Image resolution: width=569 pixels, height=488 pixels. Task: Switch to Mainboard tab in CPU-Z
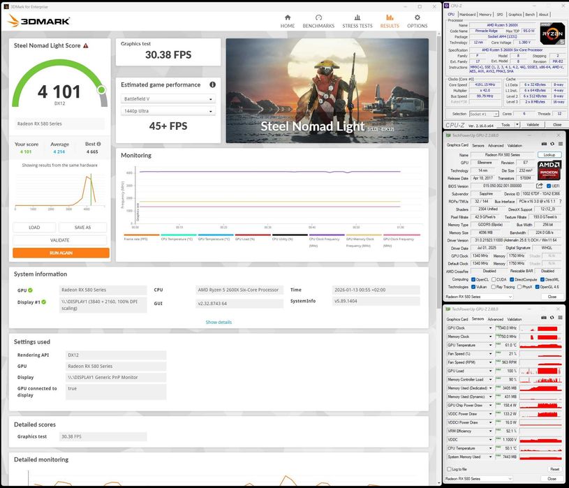pos(467,15)
